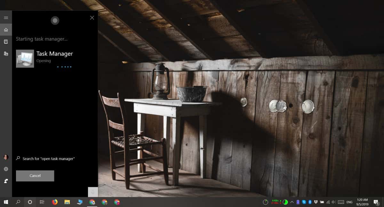Click the user profile picture in Cortana

[6, 157]
